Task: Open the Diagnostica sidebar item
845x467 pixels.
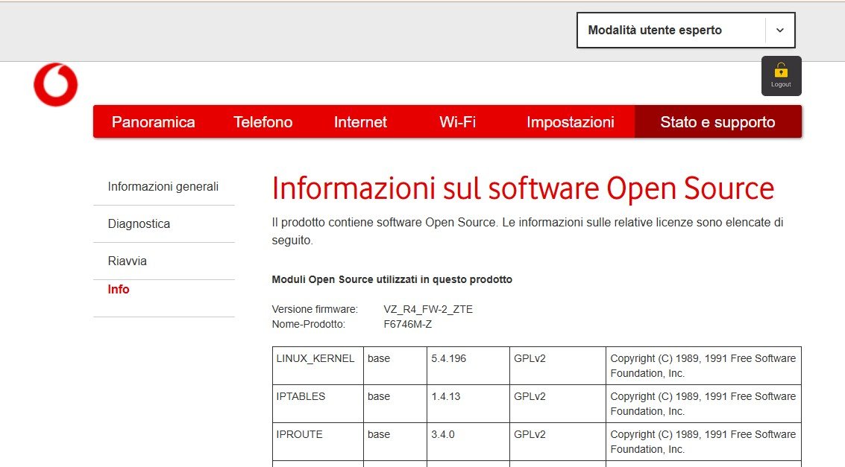Action: tap(139, 223)
